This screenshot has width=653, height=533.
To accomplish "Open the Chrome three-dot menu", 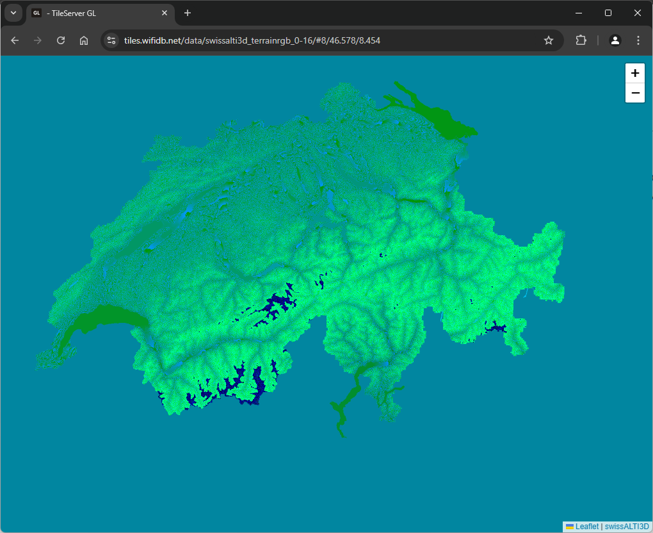I will point(638,40).
